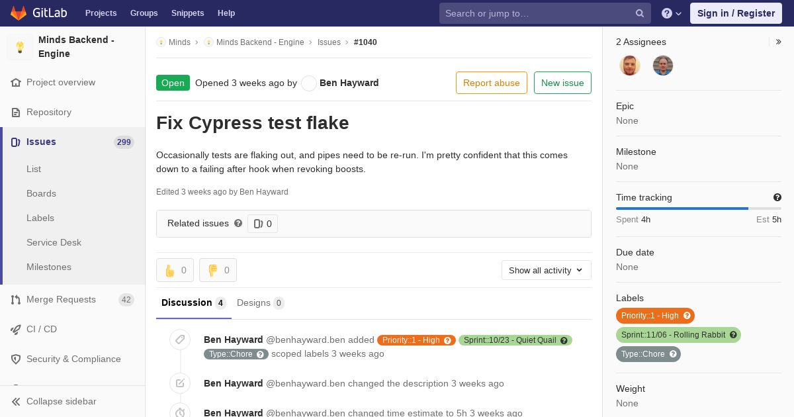Click the Sign in / Register button
The height and width of the screenshot is (417, 794).
[736, 13]
